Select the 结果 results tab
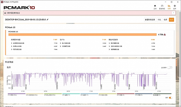 (169, 7)
